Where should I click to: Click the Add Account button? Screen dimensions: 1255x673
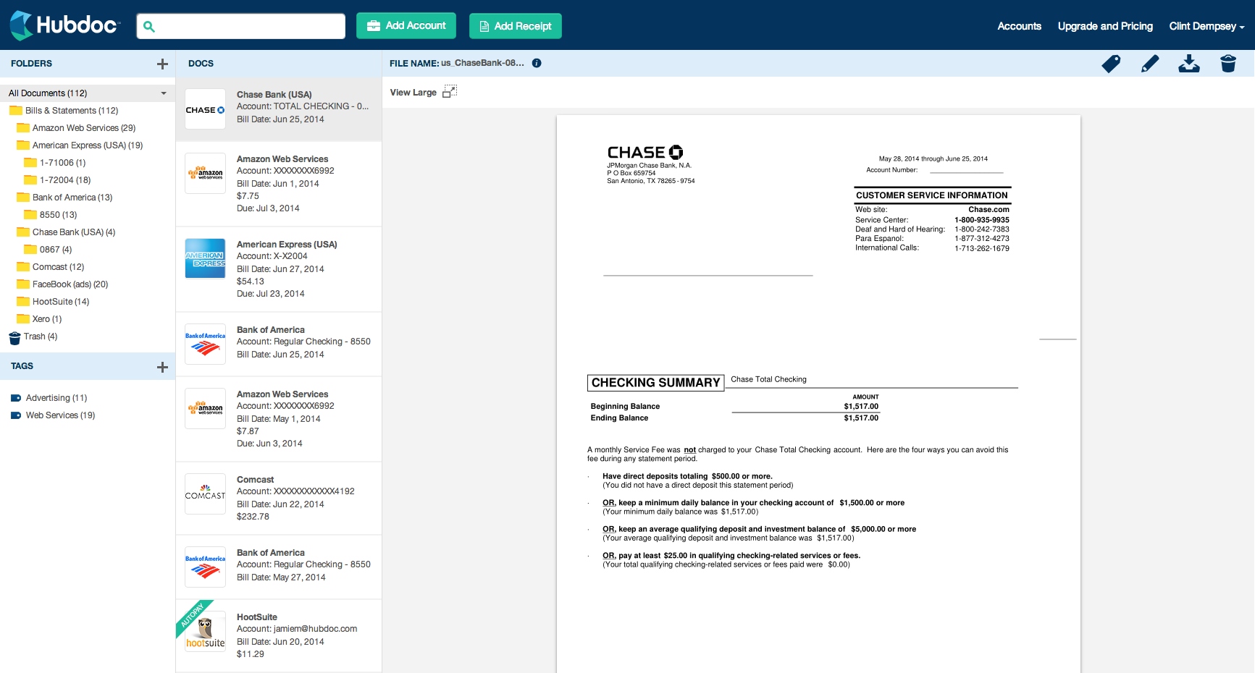tap(406, 25)
